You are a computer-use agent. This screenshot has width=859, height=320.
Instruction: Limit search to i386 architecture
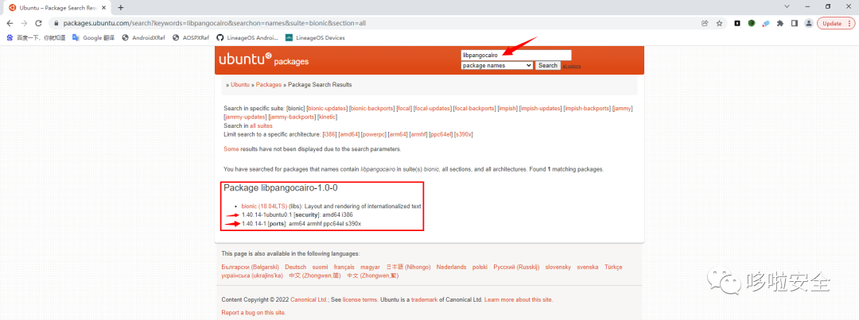pos(330,134)
